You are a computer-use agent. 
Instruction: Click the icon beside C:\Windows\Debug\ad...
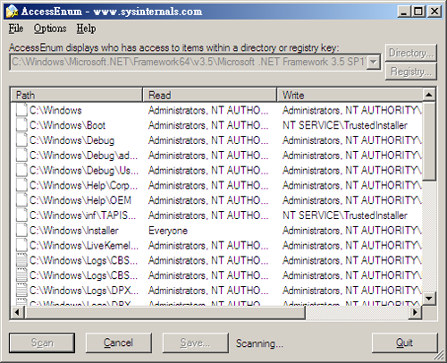(x=21, y=155)
